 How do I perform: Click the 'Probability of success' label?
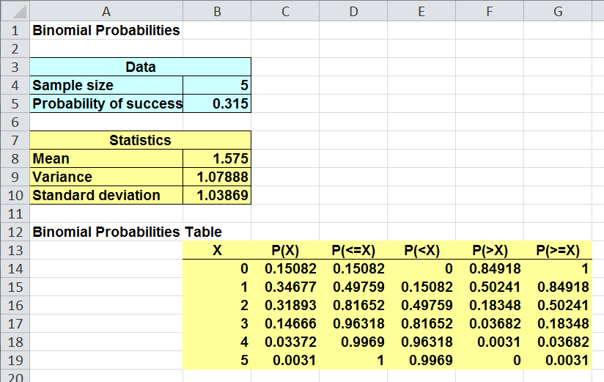click(x=106, y=103)
